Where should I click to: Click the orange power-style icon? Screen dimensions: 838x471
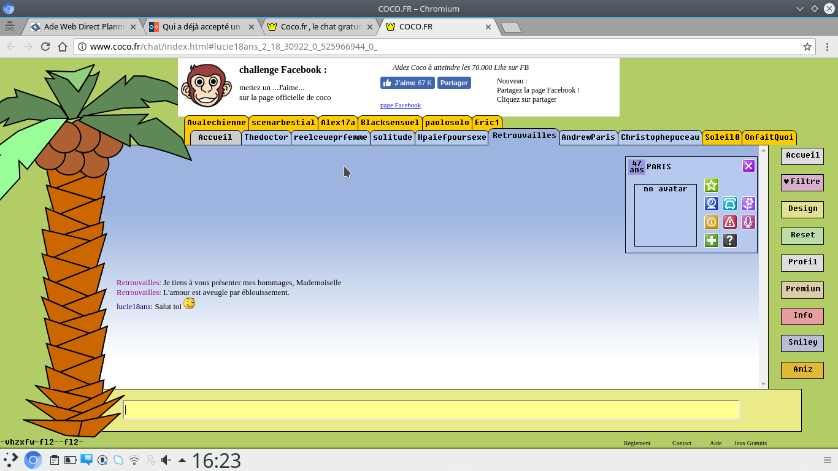click(x=712, y=222)
